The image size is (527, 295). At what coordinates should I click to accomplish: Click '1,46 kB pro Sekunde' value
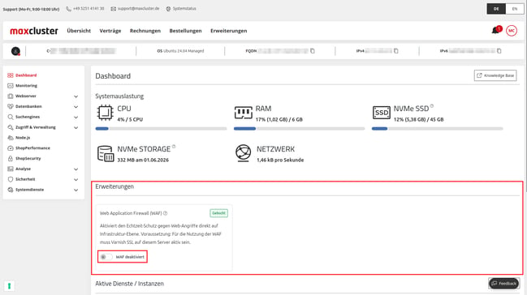tap(280, 160)
